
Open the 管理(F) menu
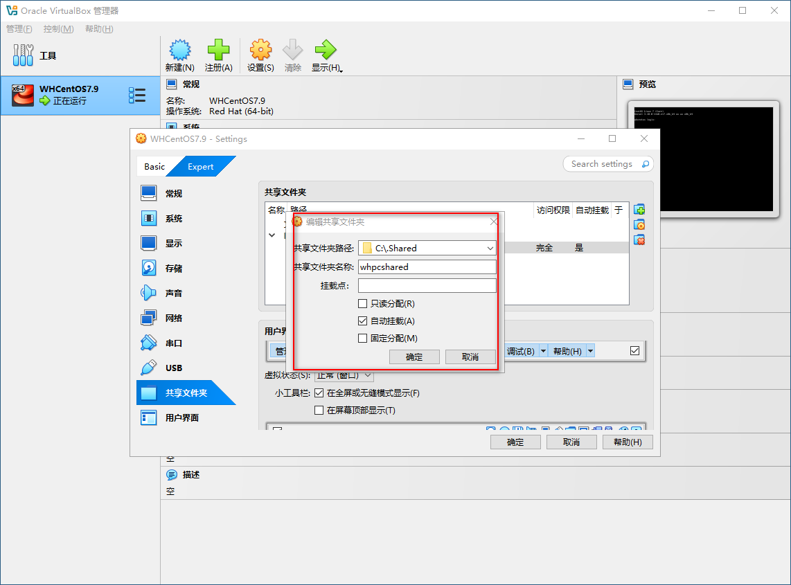click(x=19, y=29)
